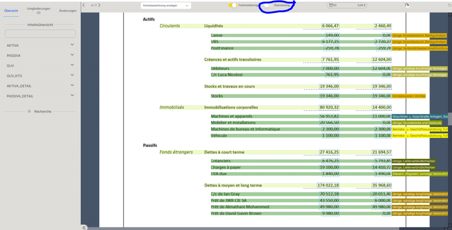452x230 pixels.
Task: Switch to the Umgliederungen tab
Action: tap(38, 10)
